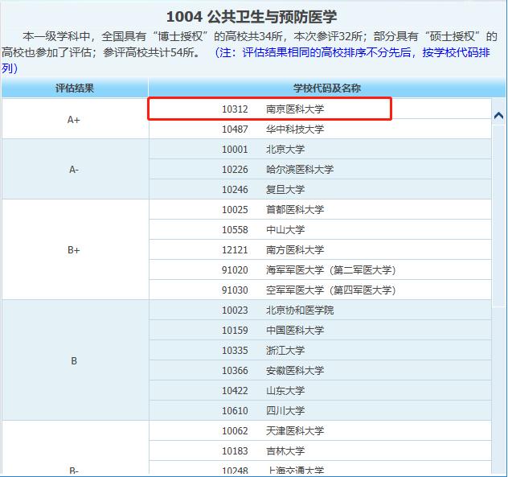Select the 南方医科大学 row
508x477 pixels.
[x=320, y=249]
